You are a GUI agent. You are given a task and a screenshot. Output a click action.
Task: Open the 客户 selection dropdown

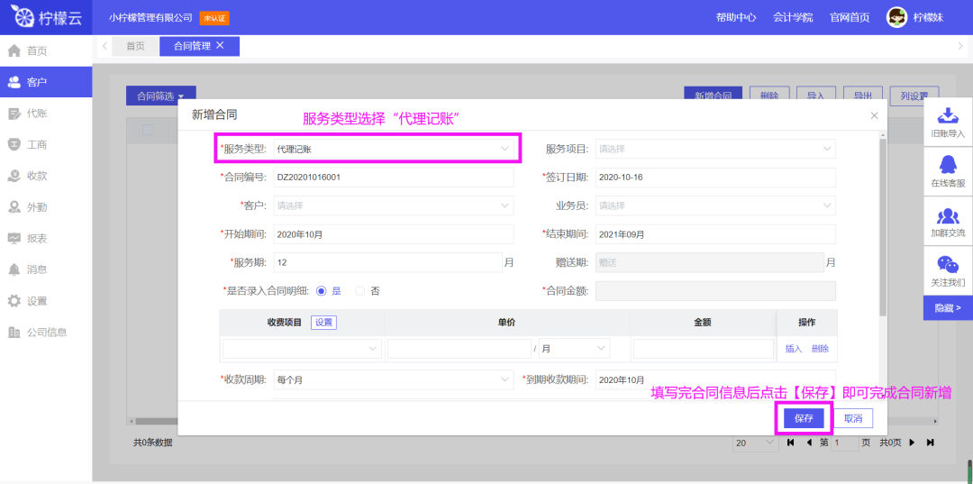[394, 205]
